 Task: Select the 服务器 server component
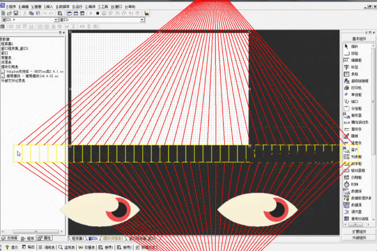pyautogui.click(x=357, y=115)
